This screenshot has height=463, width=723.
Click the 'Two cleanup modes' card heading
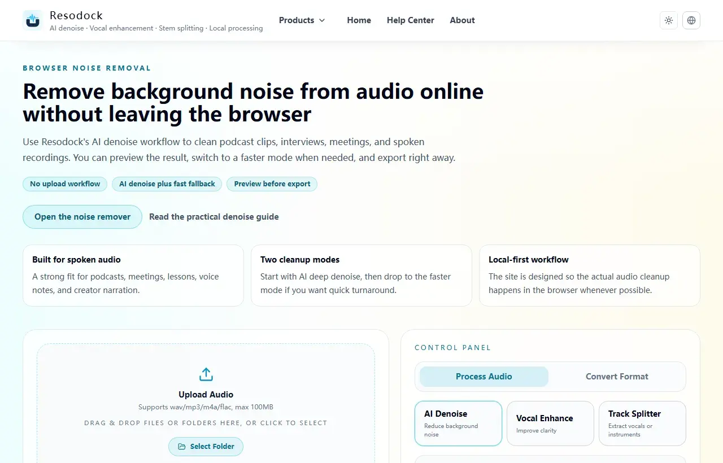click(x=300, y=260)
